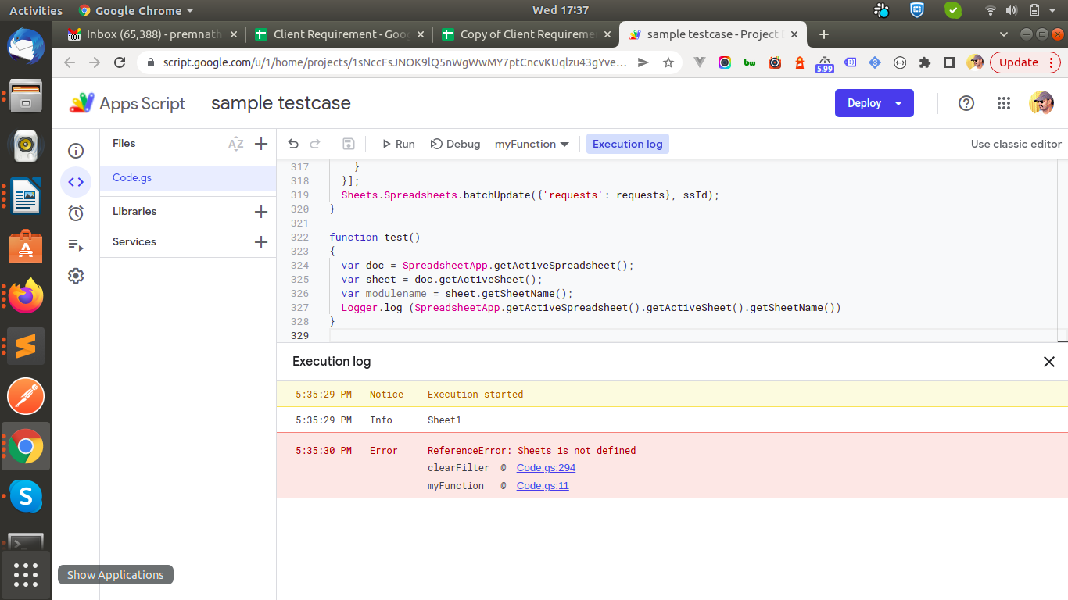Launch Firefox from the dock

pyautogui.click(x=26, y=295)
